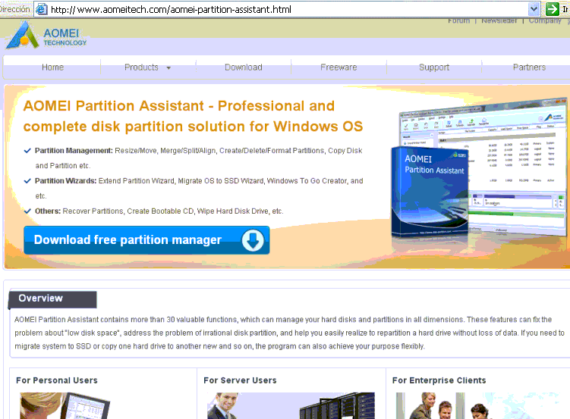
Task: Click the green Go arrow button
Action: pyautogui.click(x=552, y=9)
